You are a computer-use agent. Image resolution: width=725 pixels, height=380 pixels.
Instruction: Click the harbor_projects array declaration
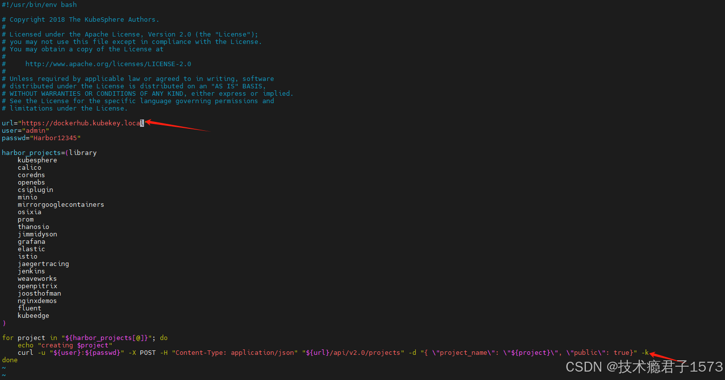tap(49, 152)
